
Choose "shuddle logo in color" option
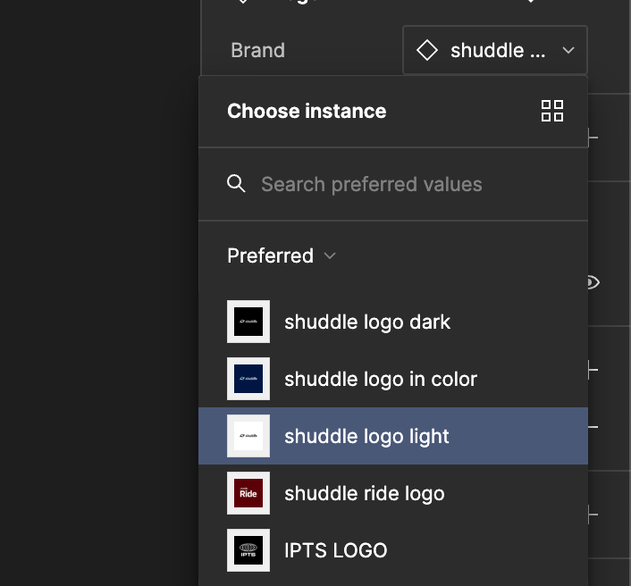click(381, 379)
